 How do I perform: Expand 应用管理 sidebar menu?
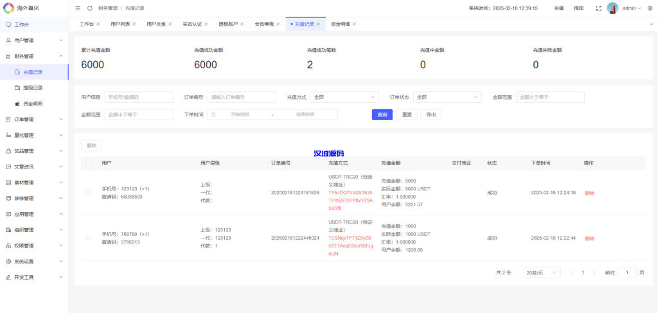point(35,214)
